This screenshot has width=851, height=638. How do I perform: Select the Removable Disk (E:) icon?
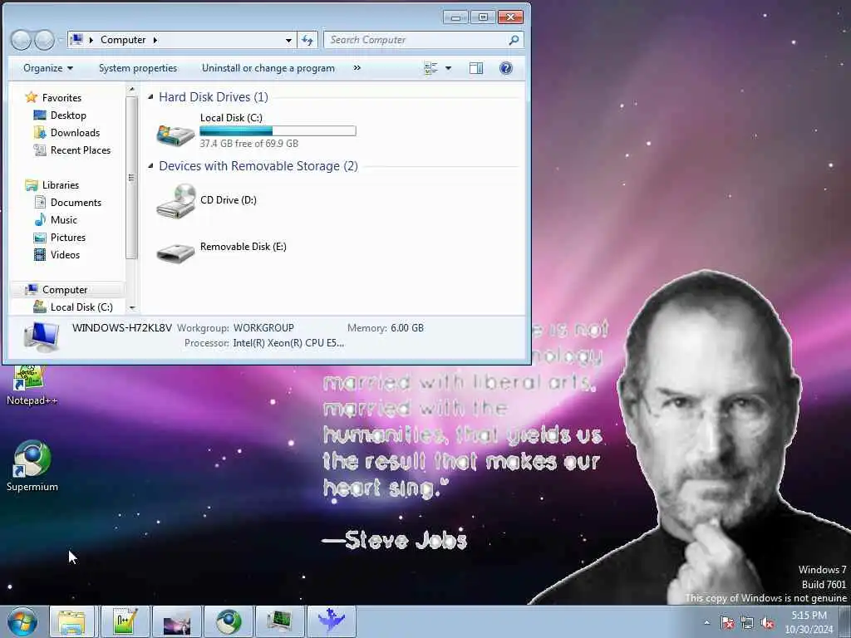(175, 253)
